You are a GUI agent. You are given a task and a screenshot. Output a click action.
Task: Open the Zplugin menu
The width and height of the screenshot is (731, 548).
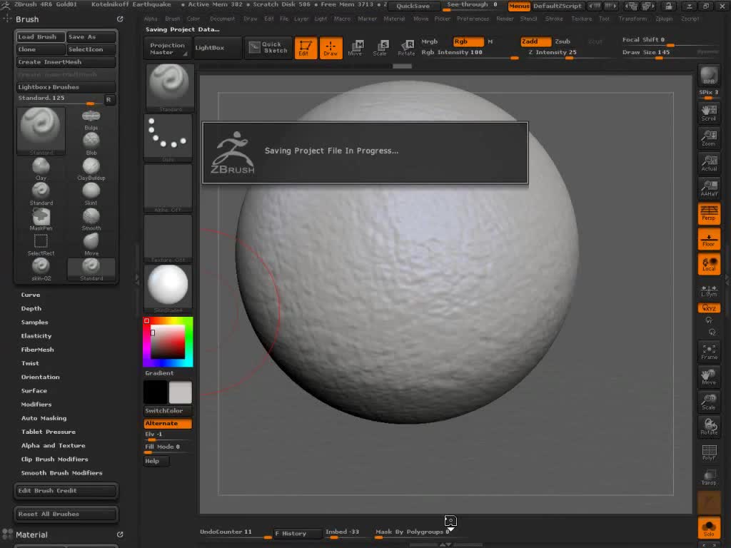(x=664, y=19)
